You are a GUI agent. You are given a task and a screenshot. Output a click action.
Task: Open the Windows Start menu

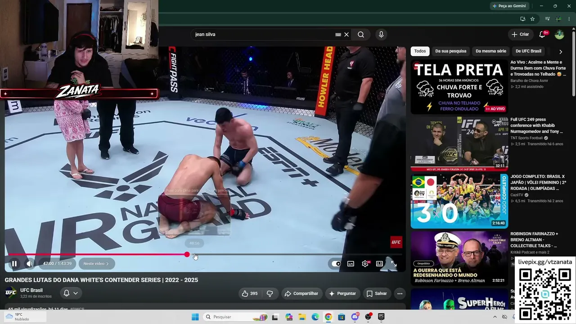(x=195, y=317)
